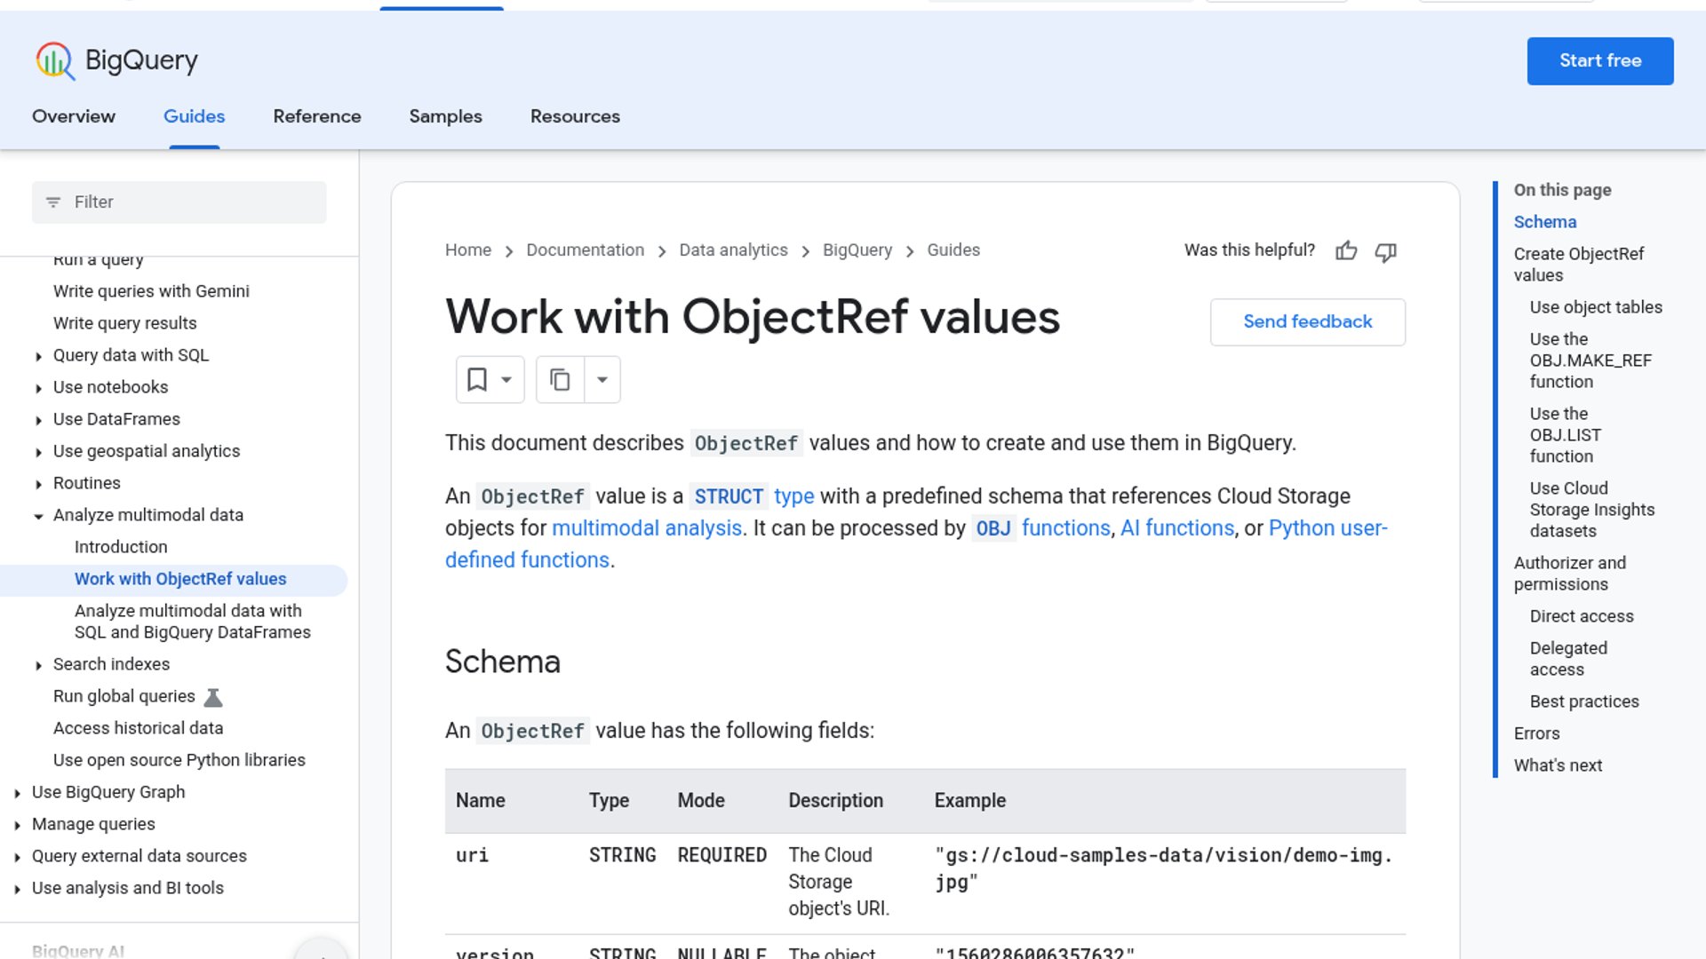
Task: Select the Guides tab
Action: click(x=194, y=116)
